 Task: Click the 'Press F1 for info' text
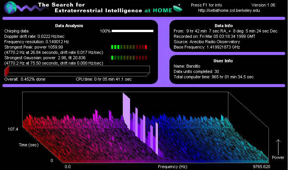coord(206,5)
